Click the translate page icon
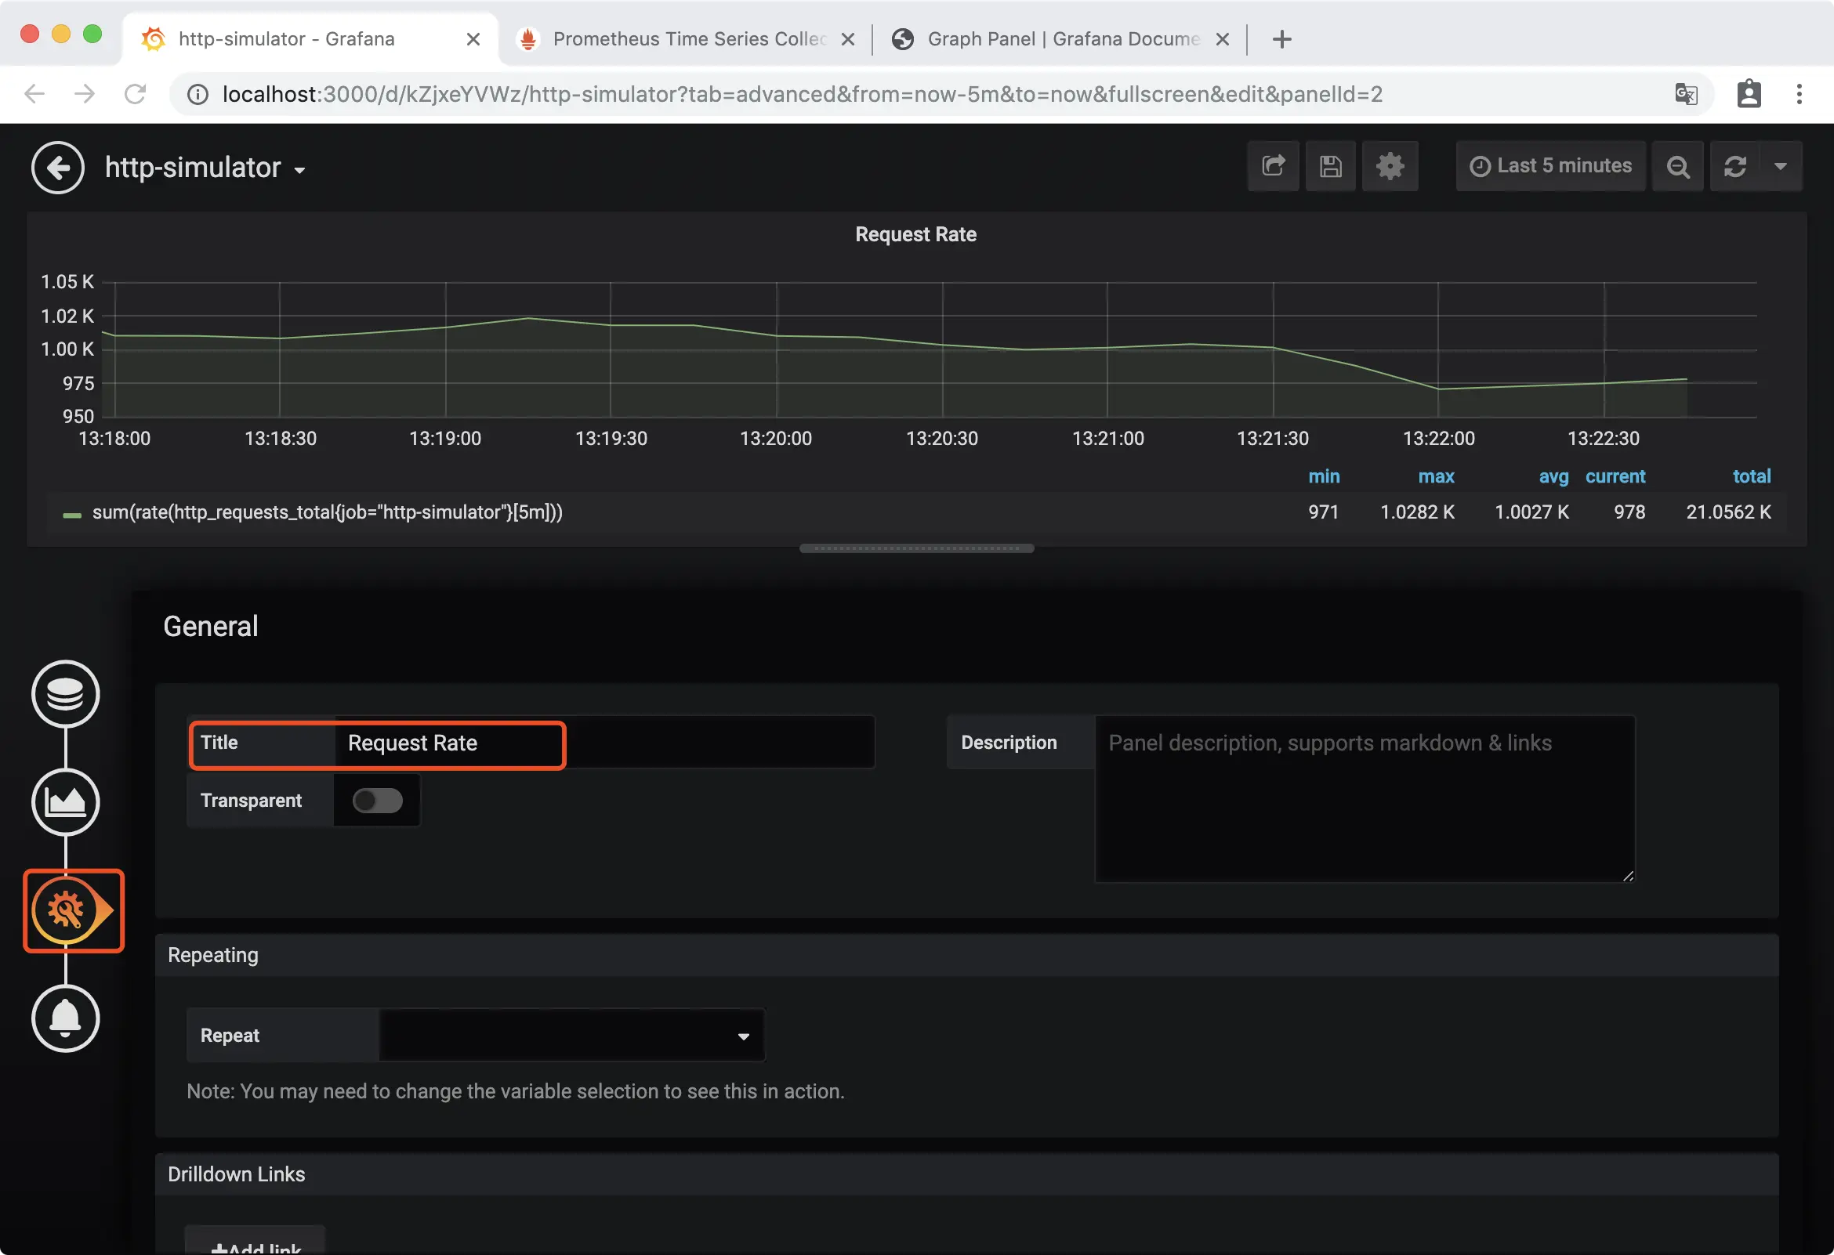This screenshot has height=1255, width=1834. tap(1686, 94)
